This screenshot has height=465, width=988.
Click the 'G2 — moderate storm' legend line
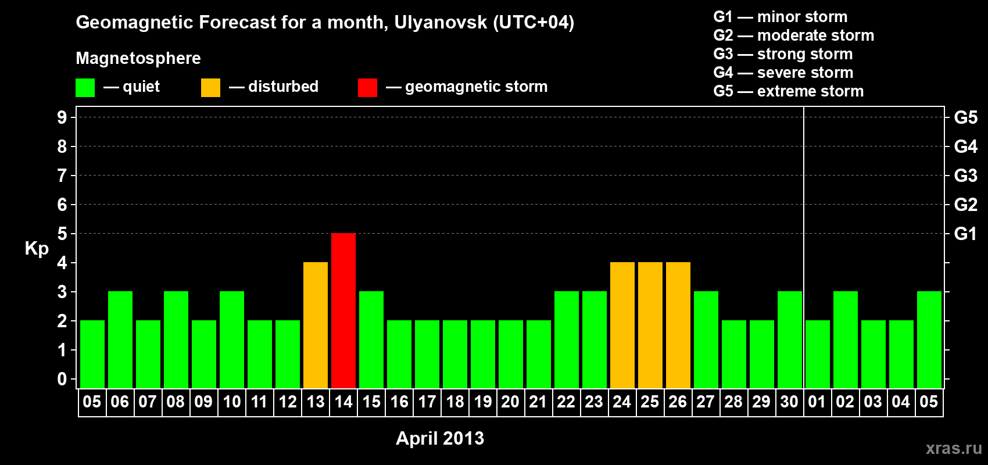click(794, 35)
